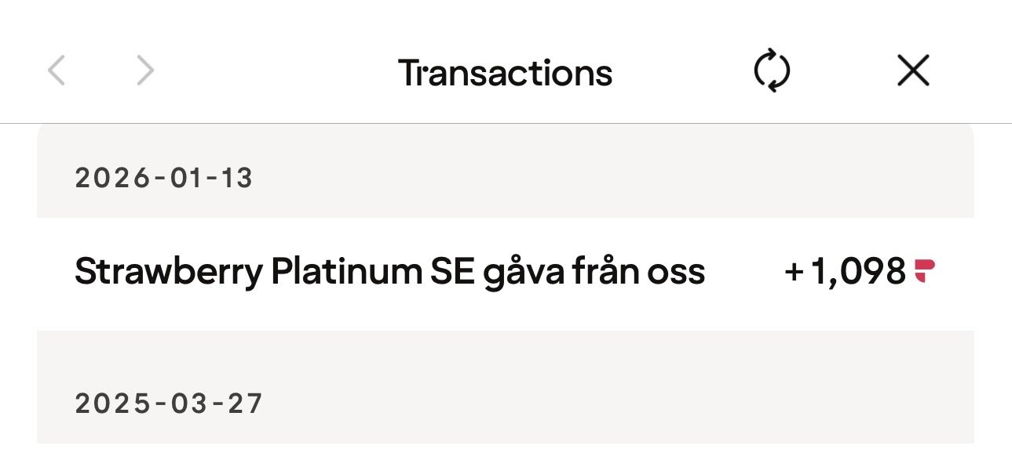
Task: Click the red points icon beside 1,098
Action: click(x=925, y=272)
